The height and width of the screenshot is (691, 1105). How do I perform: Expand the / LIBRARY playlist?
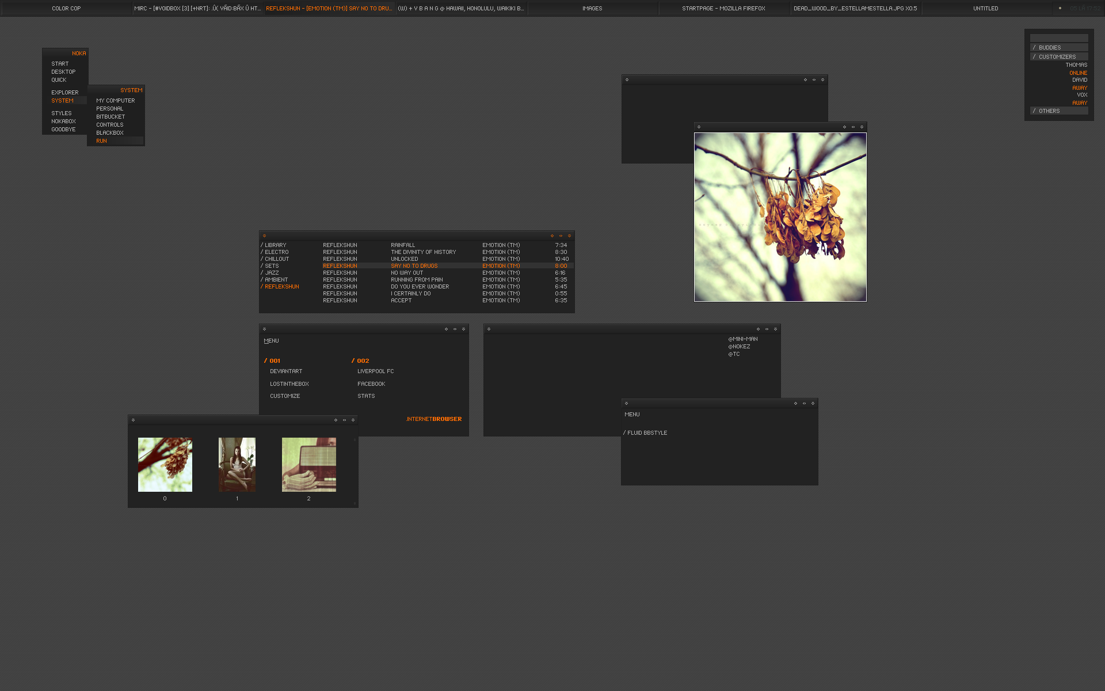click(x=273, y=245)
